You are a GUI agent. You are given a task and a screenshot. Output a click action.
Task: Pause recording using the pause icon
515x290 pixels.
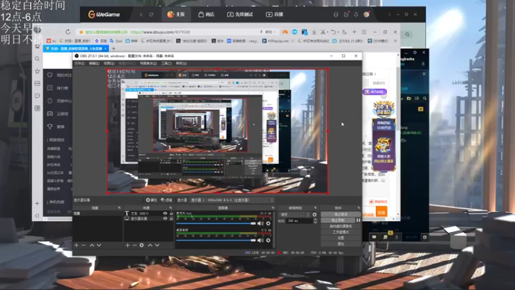(x=358, y=220)
